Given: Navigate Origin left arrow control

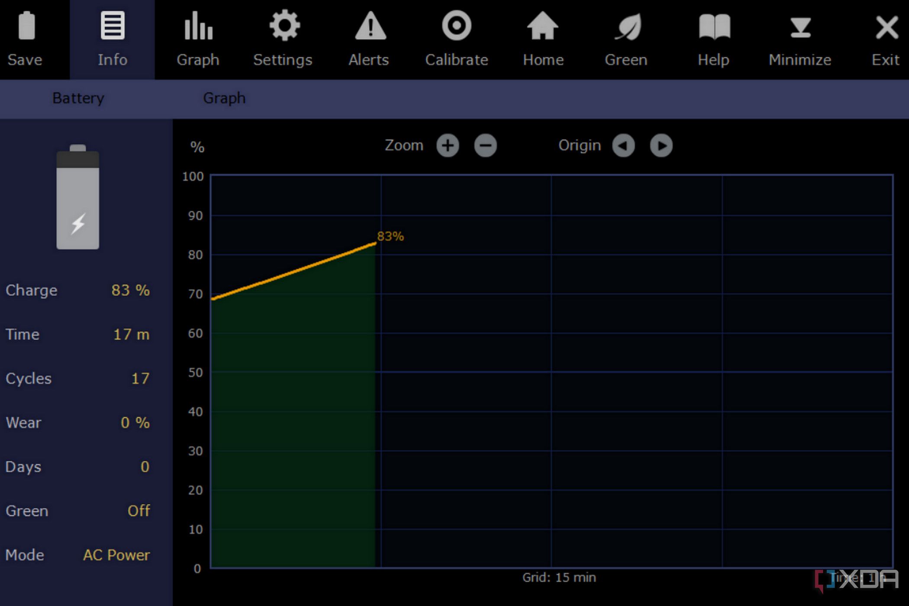Looking at the screenshot, I should tap(623, 145).
